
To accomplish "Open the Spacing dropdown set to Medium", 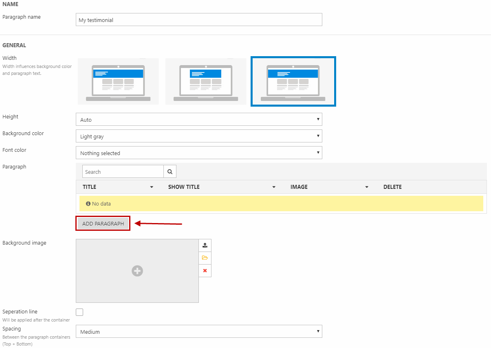I will tap(199, 332).
